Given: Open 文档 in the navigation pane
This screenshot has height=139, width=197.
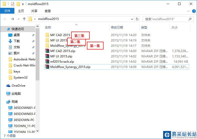Looking at the screenshot, I should coord(17,47).
